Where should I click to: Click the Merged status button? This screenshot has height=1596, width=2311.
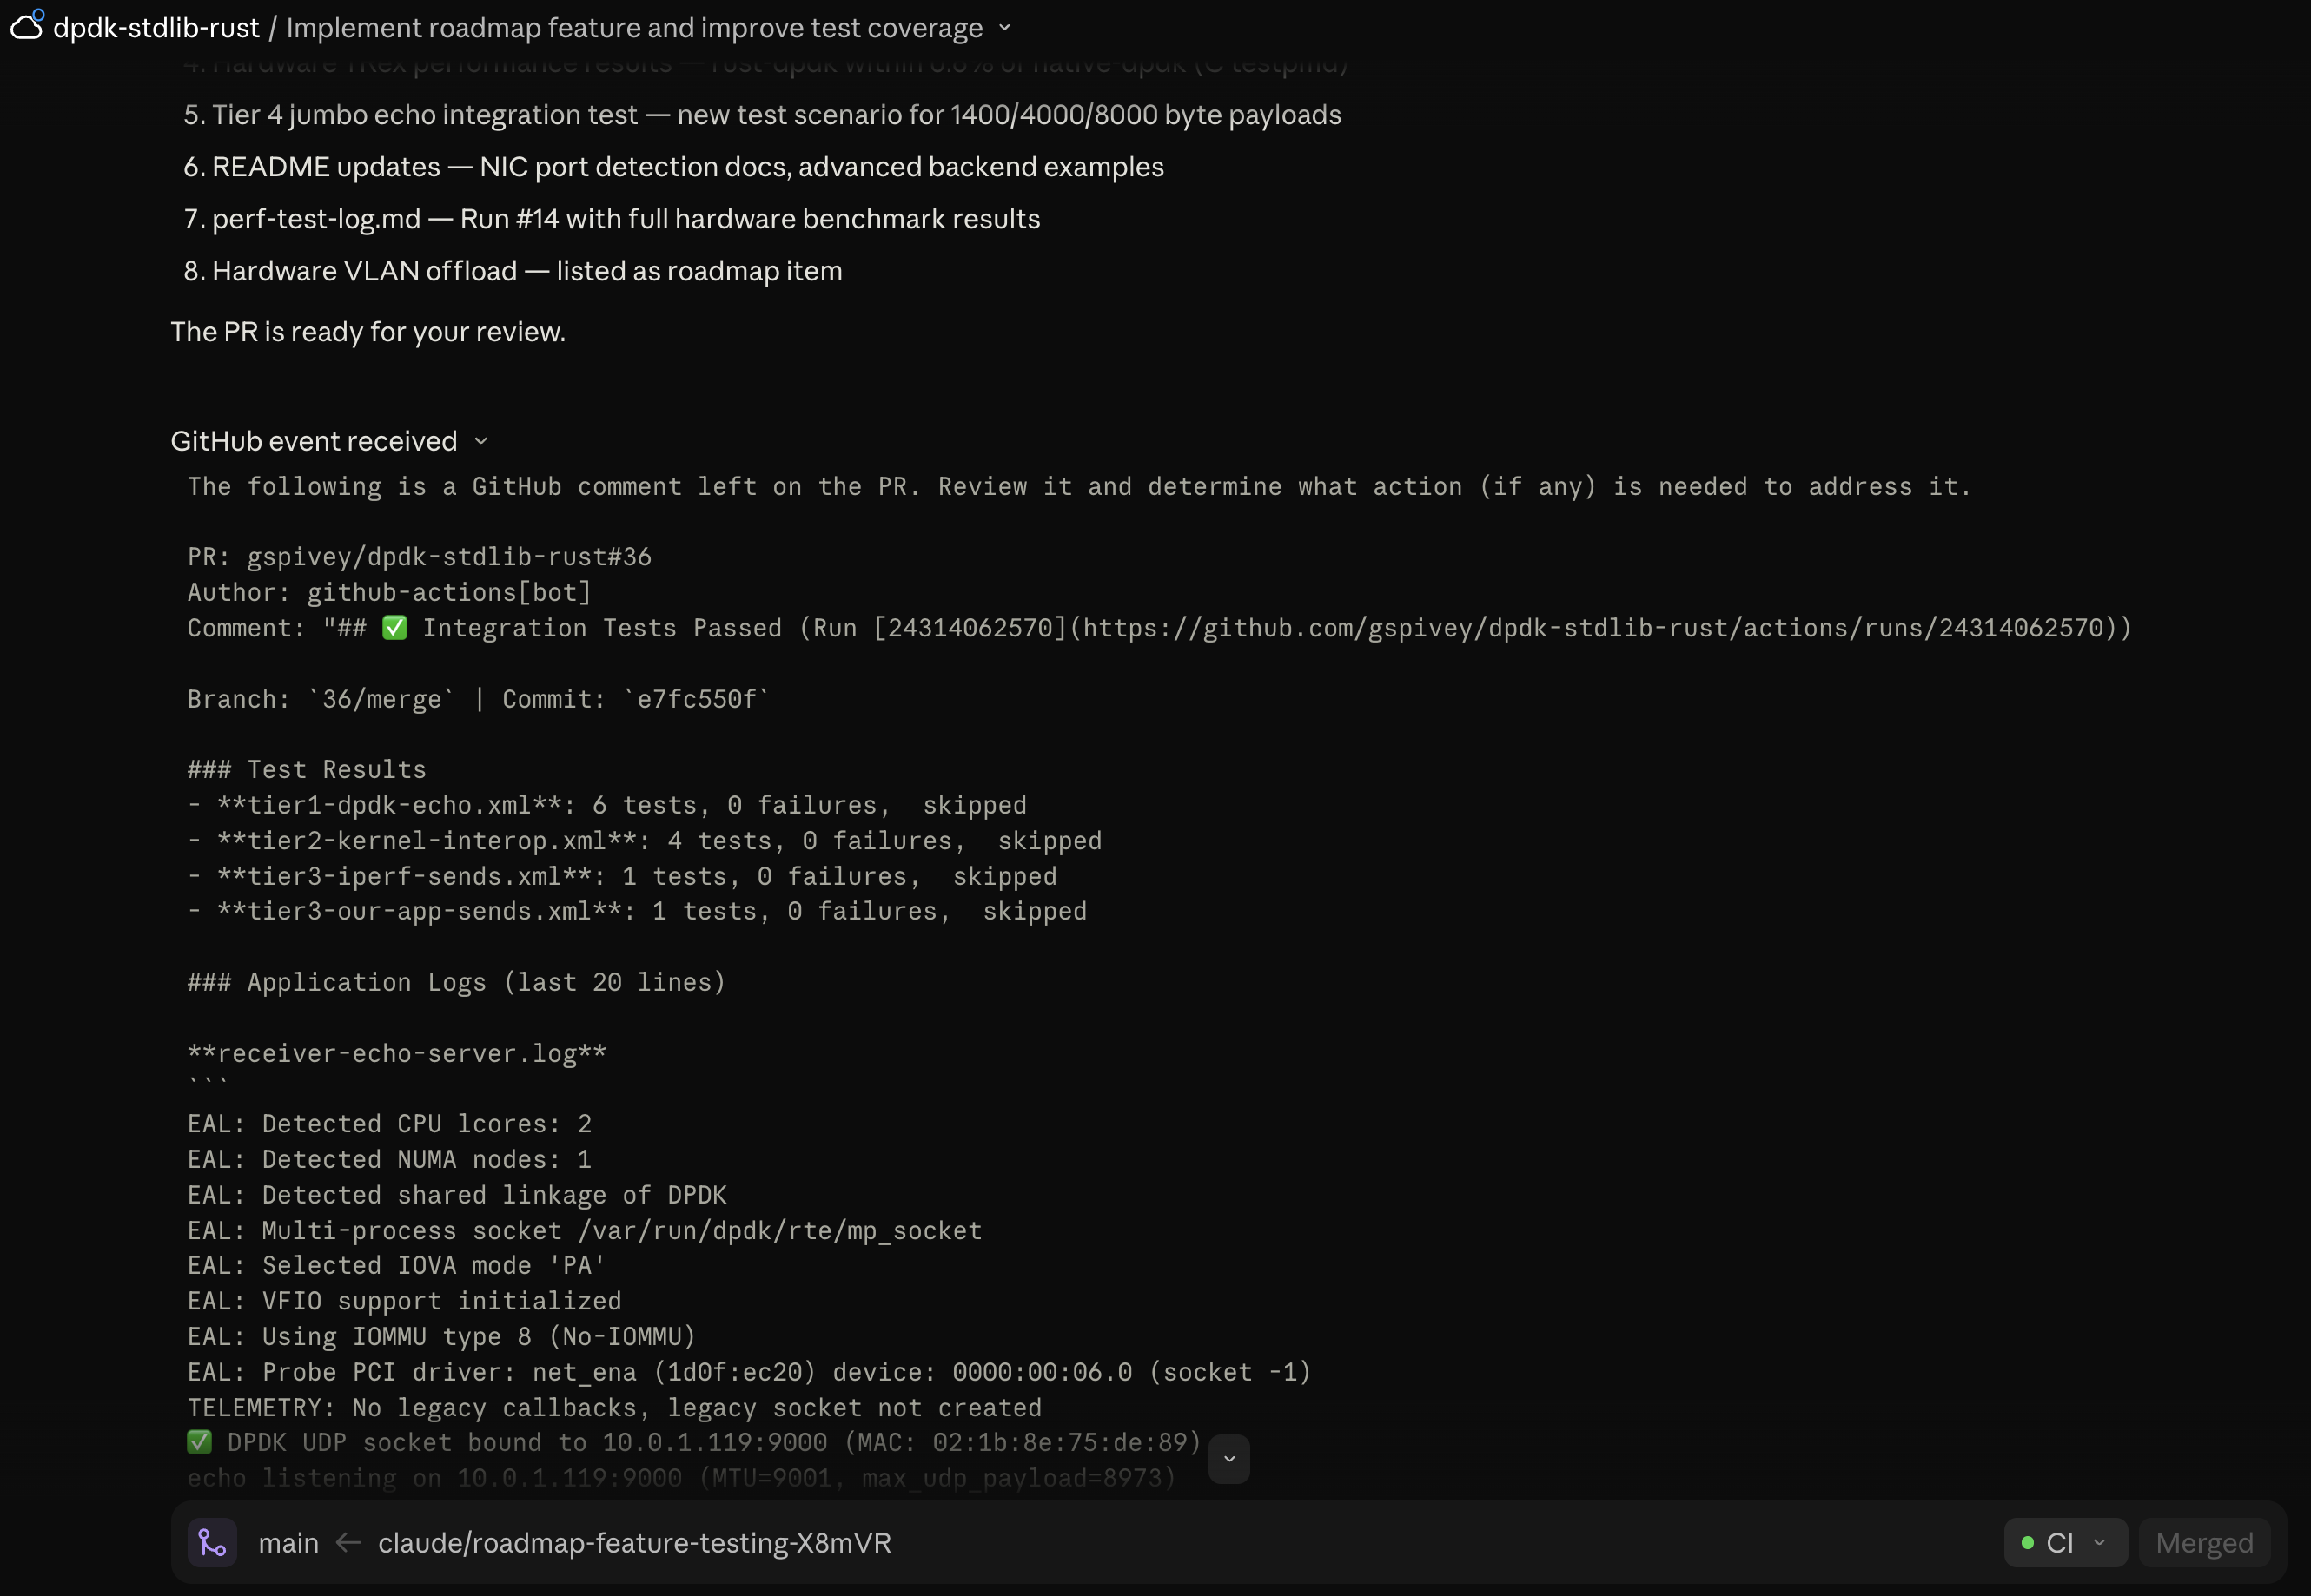2204,1542
